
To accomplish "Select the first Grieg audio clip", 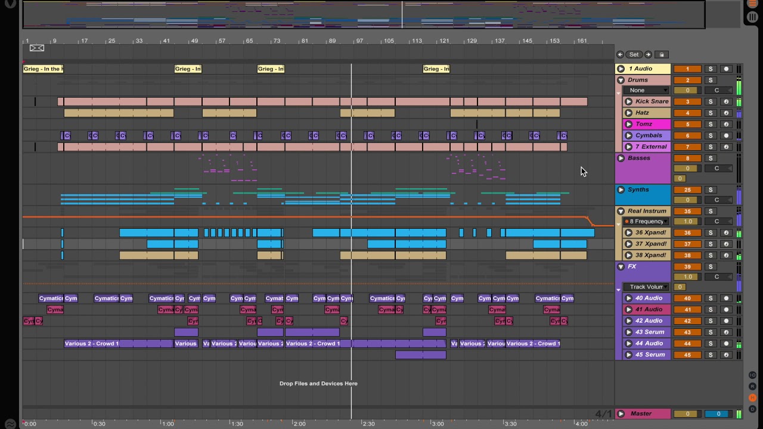I will 43,69.
